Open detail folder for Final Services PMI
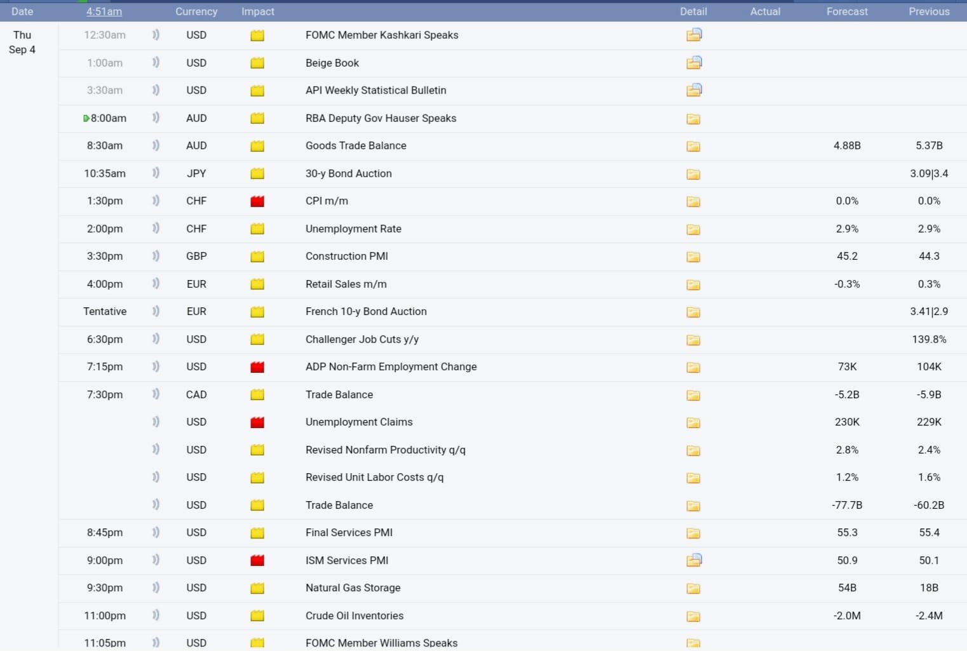The height and width of the screenshot is (651, 967). [x=693, y=533]
